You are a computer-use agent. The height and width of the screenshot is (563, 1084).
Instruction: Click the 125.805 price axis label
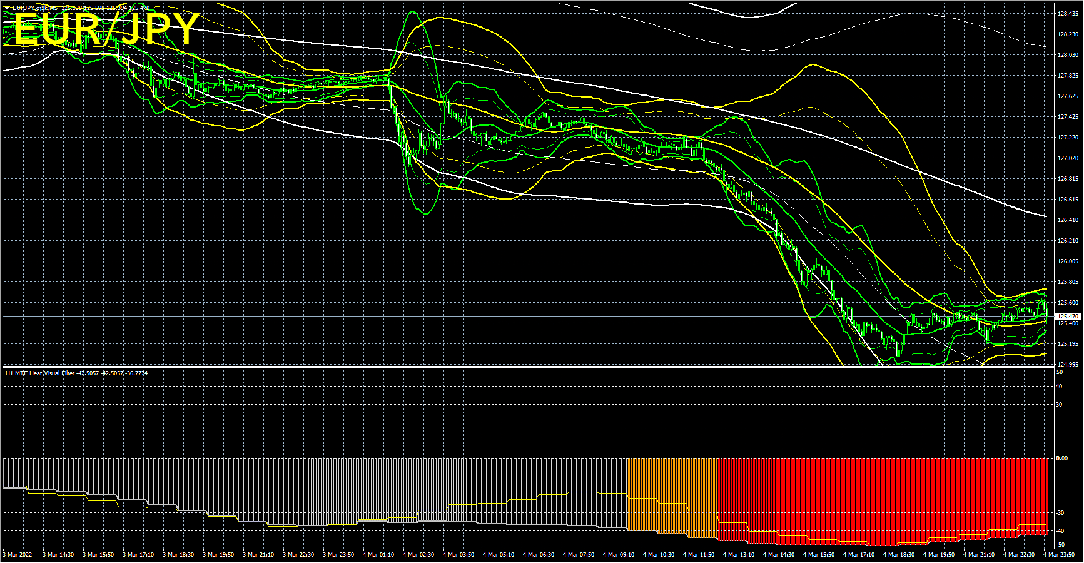click(1067, 282)
